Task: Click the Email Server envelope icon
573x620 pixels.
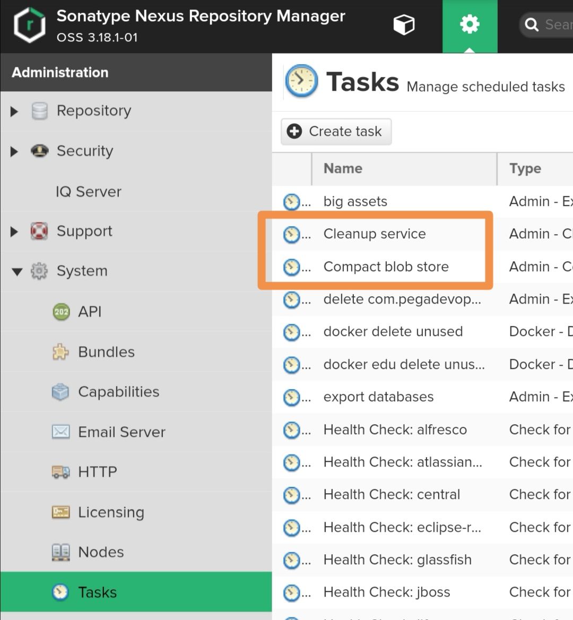Action: pos(61,432)
